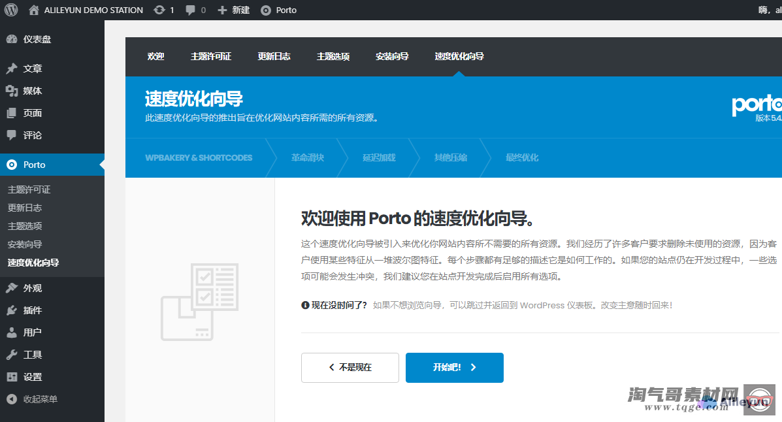Open the site home icon in admin bar
Screen dimensions: 782x422
34,10
